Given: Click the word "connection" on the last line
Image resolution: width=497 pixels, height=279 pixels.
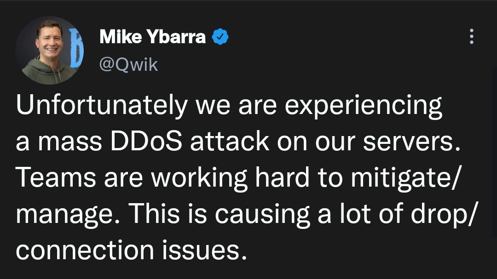Looking at the screenshot, I should point(85,250).
